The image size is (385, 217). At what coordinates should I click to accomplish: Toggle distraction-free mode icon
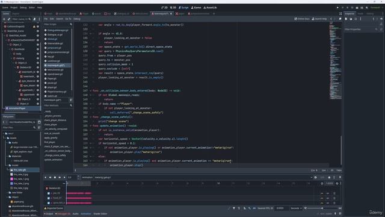[x=340, y=14]
